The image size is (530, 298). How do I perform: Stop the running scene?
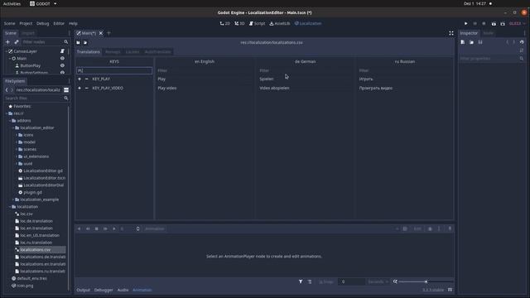(484, 24)
